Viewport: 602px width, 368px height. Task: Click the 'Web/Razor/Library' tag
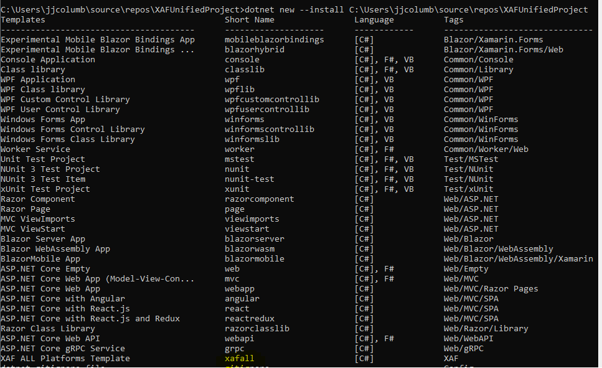(486, 329)
